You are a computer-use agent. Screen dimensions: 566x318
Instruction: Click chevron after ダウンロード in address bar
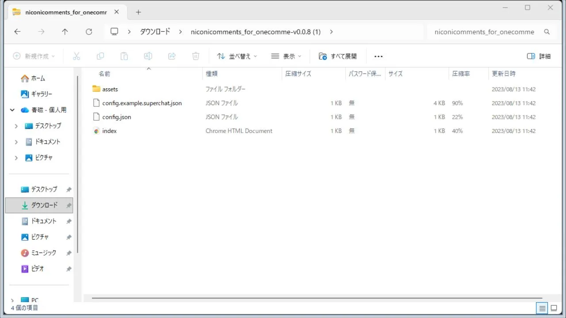click(180, 32)
